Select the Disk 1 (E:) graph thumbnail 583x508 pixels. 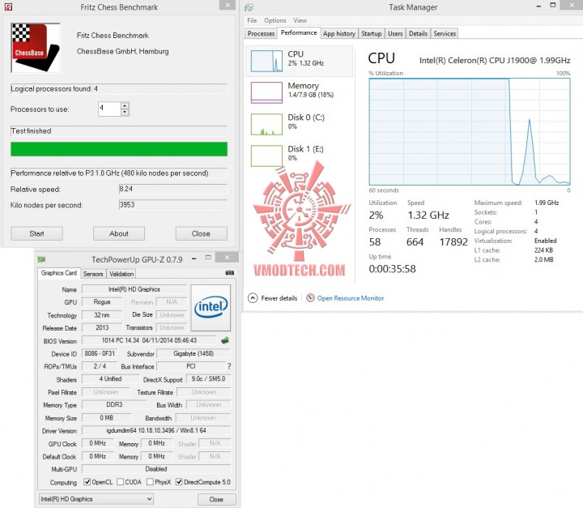tap(266, 156)
